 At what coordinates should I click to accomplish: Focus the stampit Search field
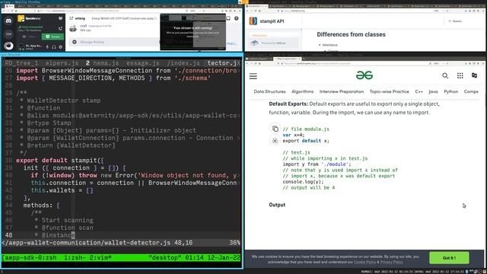[x=463, y=21]
